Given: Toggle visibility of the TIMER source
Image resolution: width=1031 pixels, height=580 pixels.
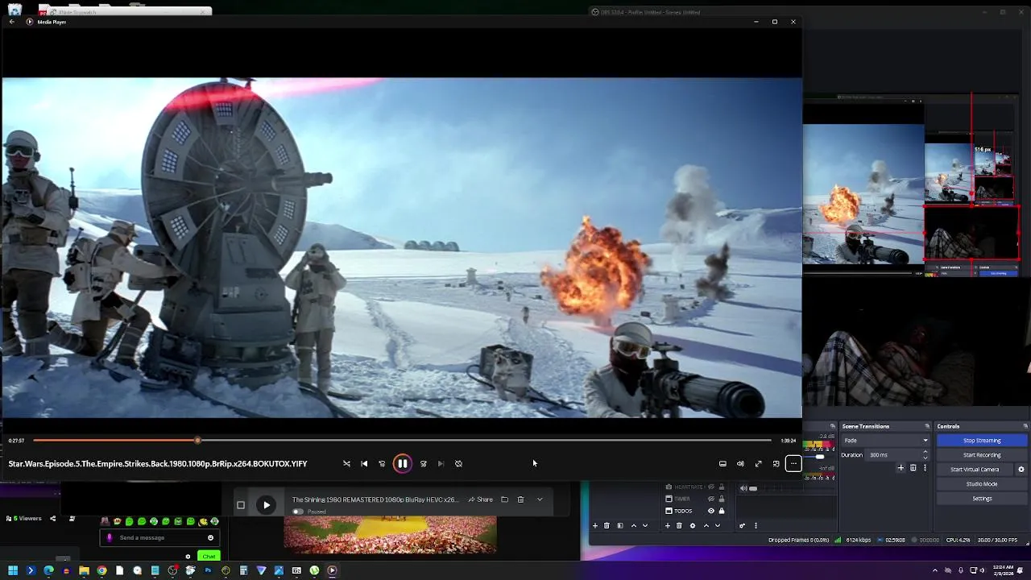Looking at the screenshot, I should pos(710,499).
